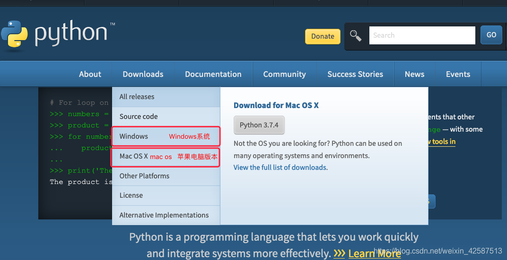Click the Python logo
The height and width of the screenshot is (260, 507).
click(x=58, y=35)
